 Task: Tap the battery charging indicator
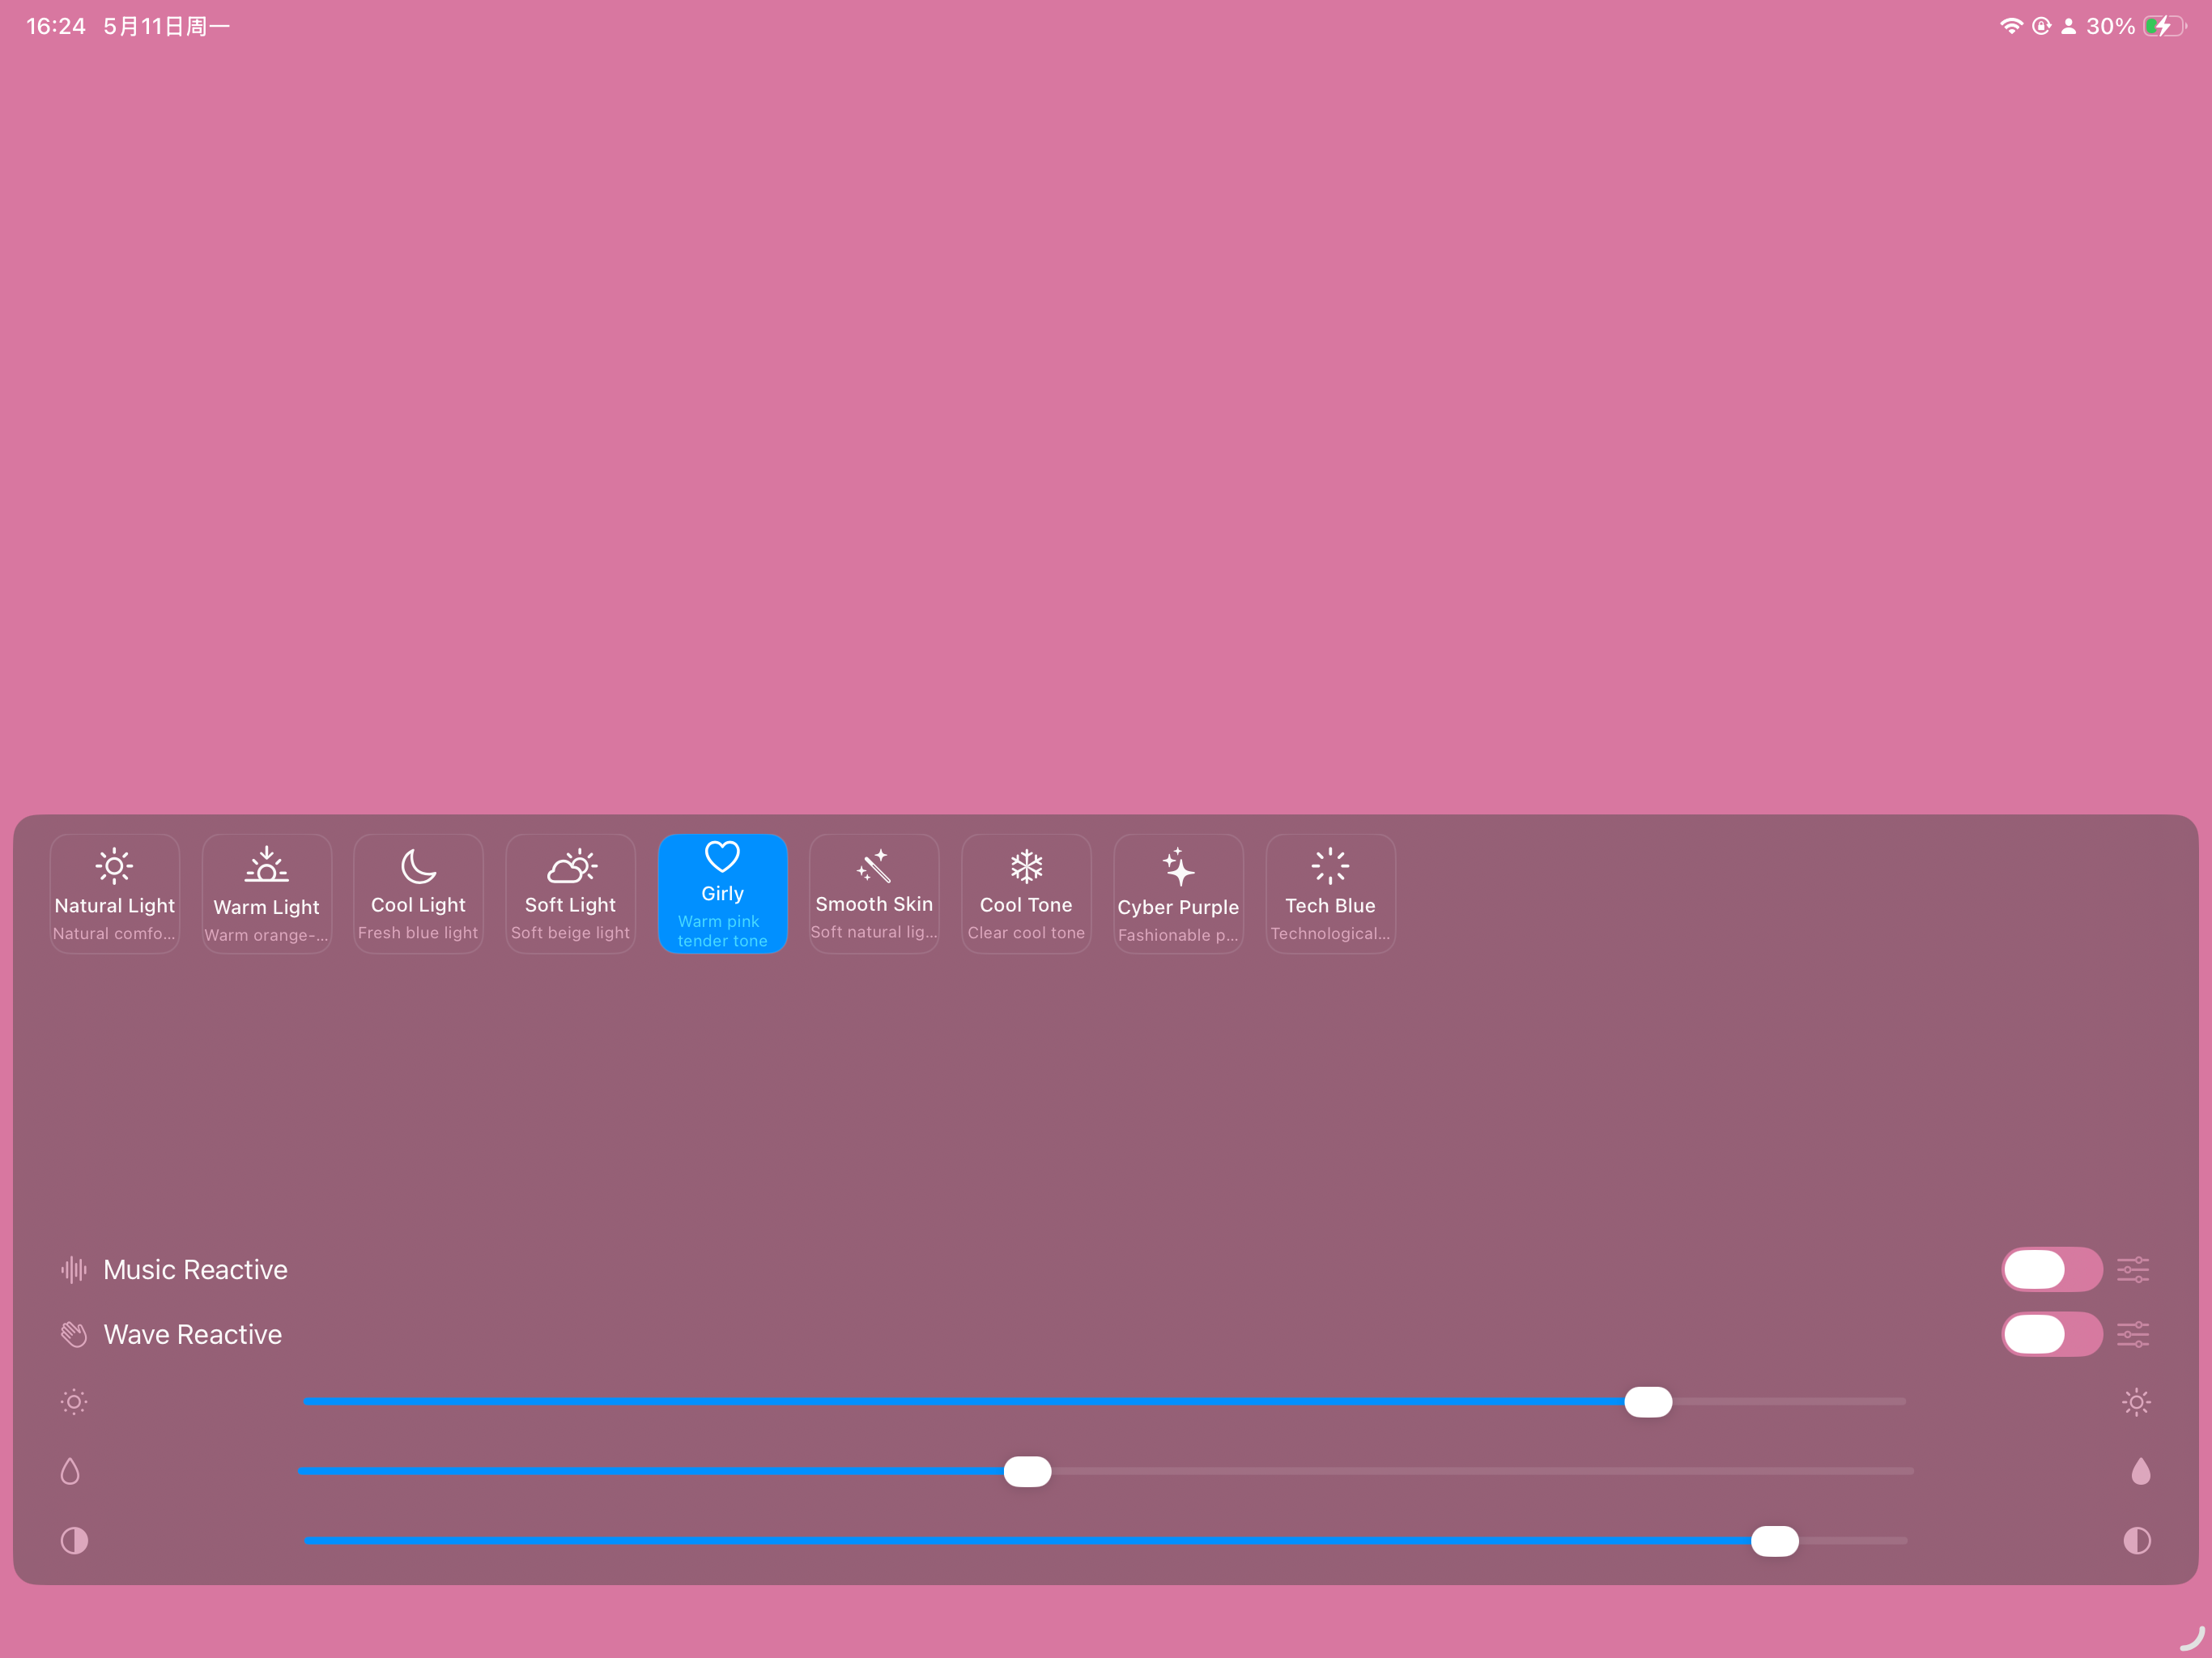tap(2165, 26)
